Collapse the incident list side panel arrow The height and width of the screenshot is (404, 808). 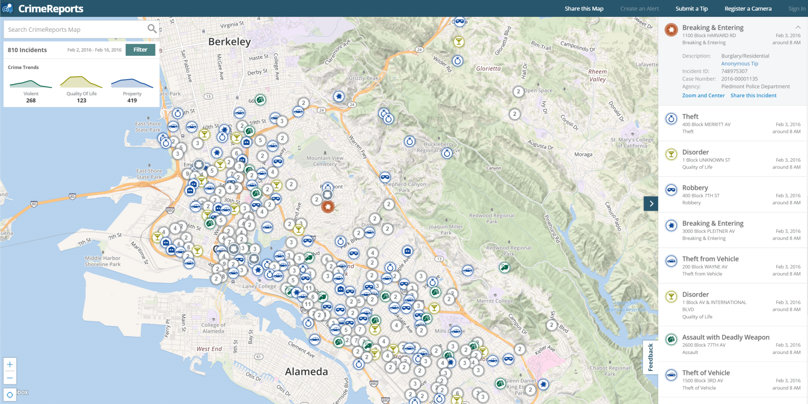pyautogui.click(x=651, y=204)
